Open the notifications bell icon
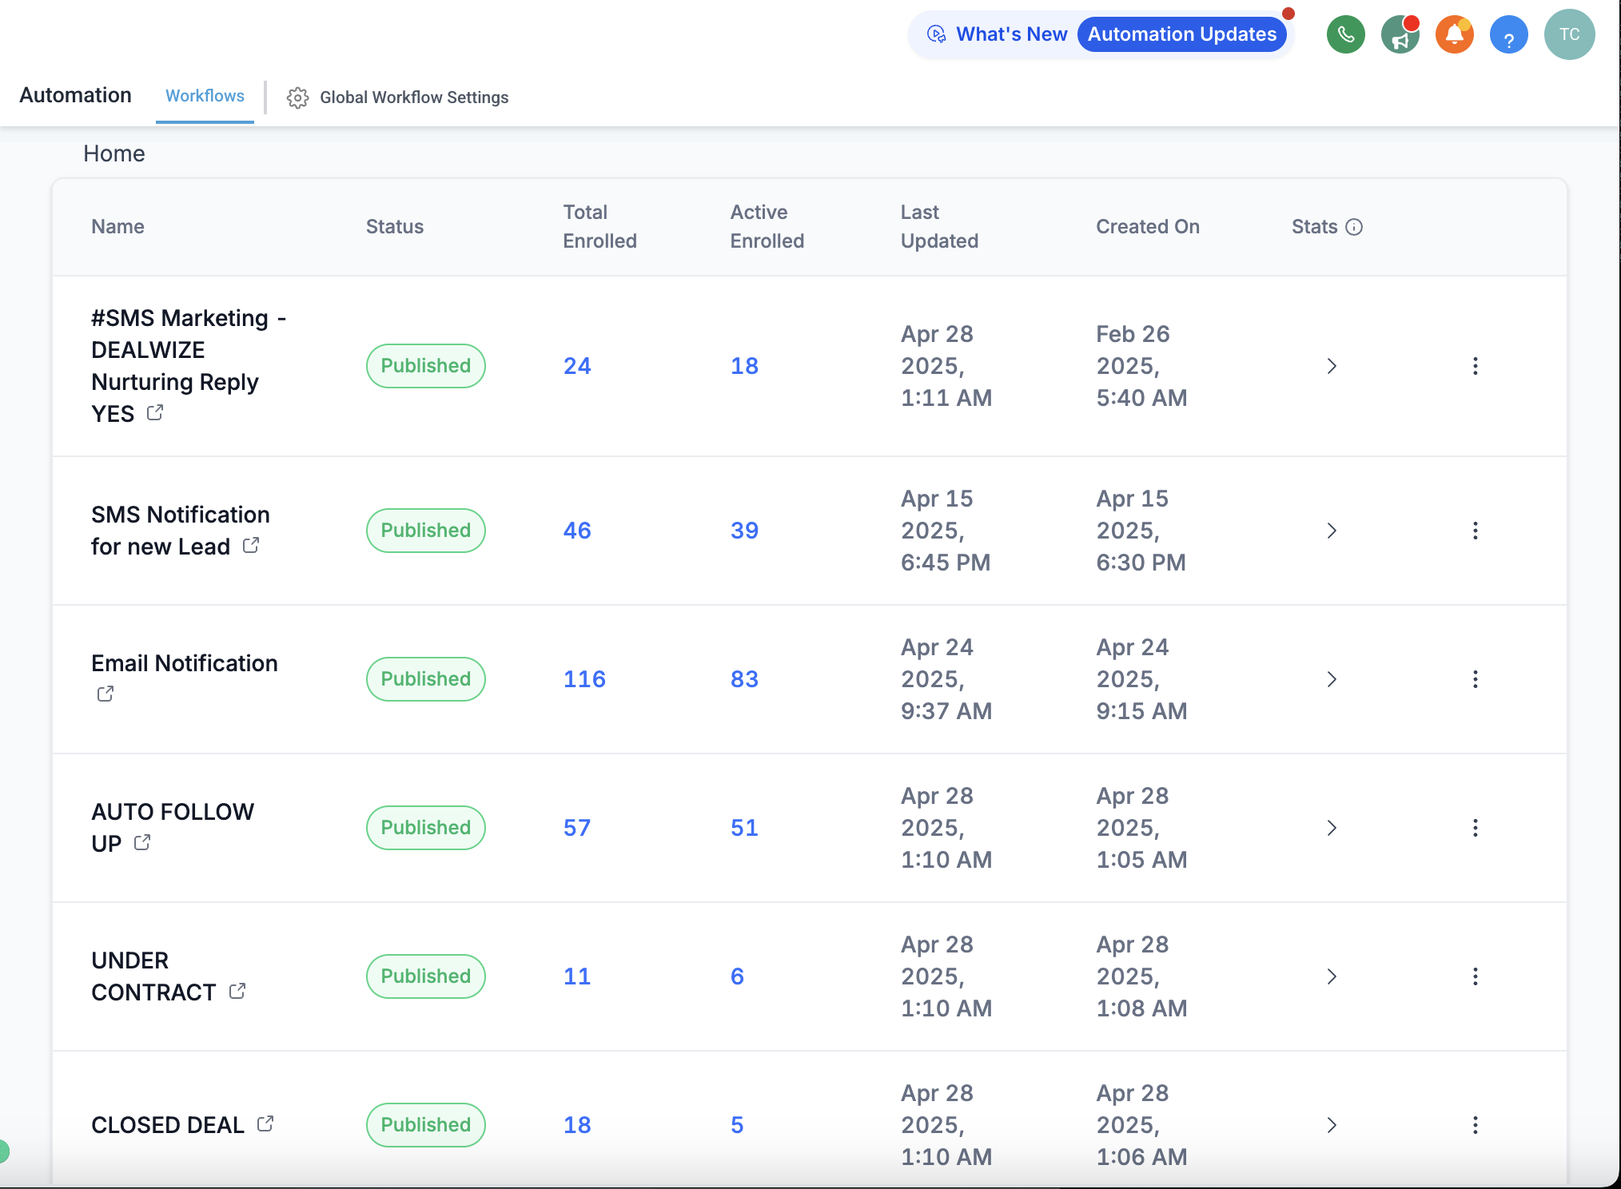Image resolution: width=1621 pixels, height=1189 pixels. [1454, 34]
